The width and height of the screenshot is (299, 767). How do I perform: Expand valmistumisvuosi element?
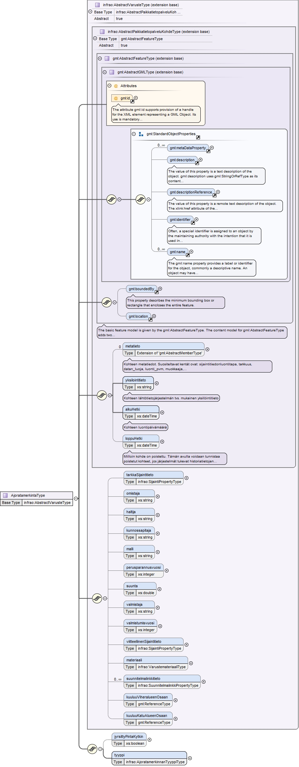pyautogui.click(x=160, y=626)
